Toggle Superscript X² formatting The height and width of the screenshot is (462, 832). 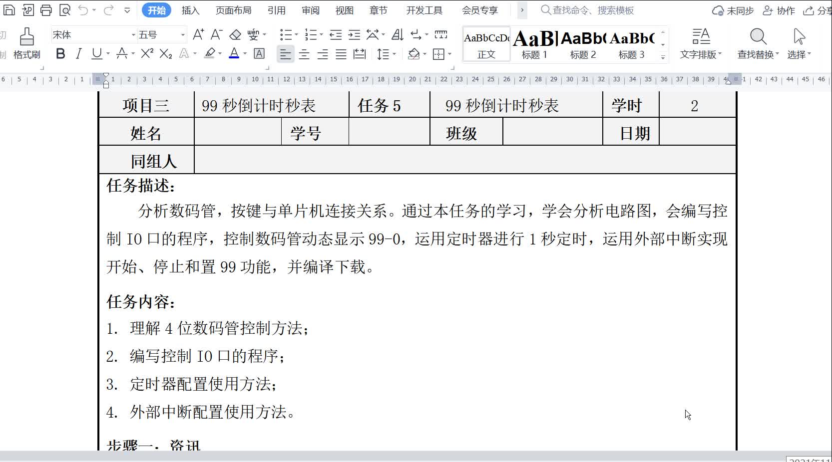tap(147, 53)
